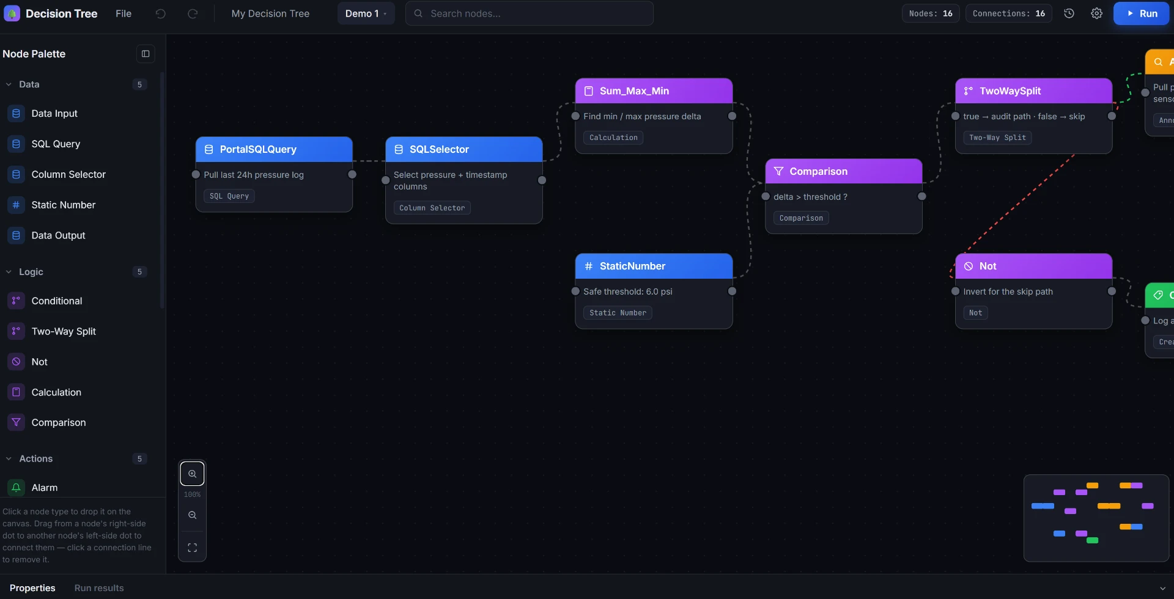This screenshot has width=1174, height=599.
Task: Click the Calculation tag on Sum_Max_Min
Action: tap(613, 138)
